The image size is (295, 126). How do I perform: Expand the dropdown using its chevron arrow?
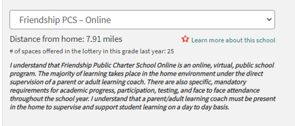pyautogui.click(x=269, y=19)
